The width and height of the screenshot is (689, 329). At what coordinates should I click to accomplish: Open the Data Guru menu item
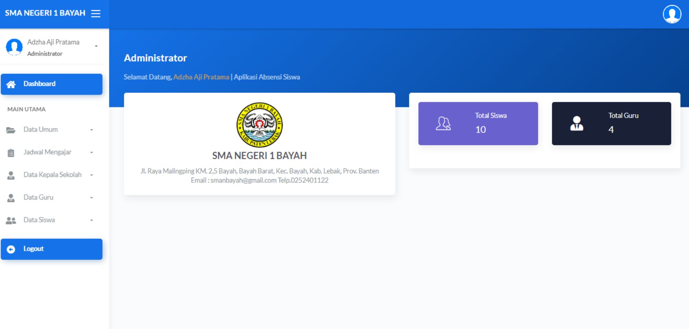[38, 197]
